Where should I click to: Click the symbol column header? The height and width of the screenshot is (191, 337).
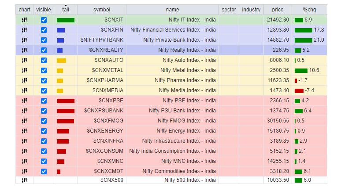pos(101,10)
